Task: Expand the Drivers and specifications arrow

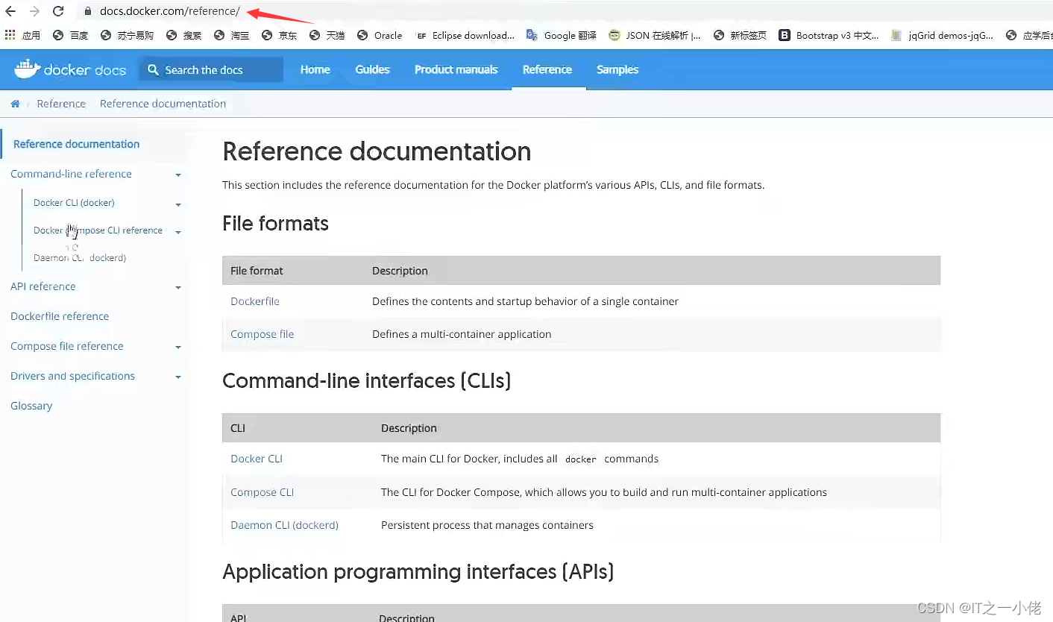Action: click(x=178, y=377)
